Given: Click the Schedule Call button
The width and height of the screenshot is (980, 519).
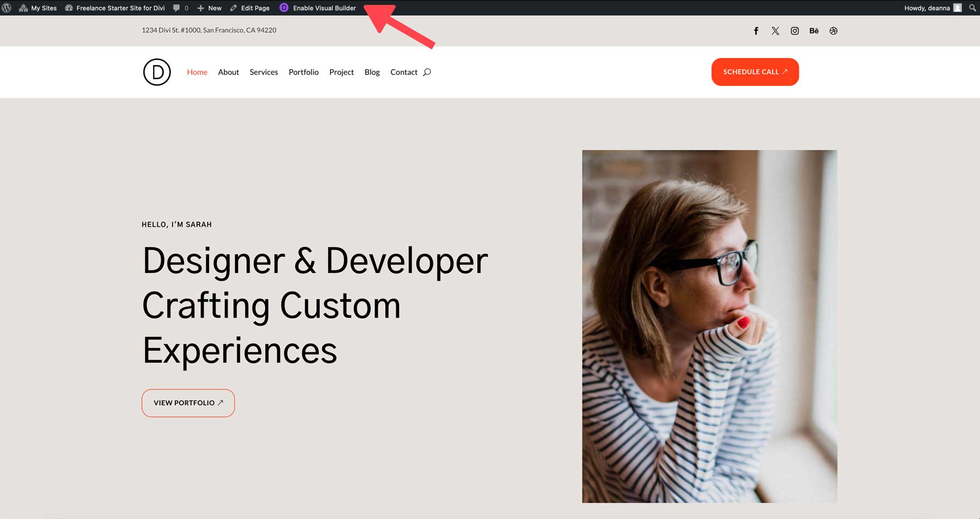Looking at the screenshot, I should (x=755, y=72).
